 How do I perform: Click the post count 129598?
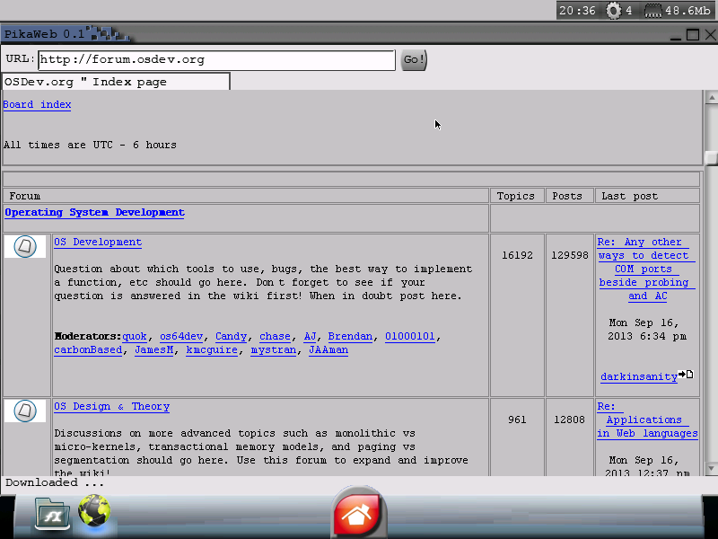(570, 255)
